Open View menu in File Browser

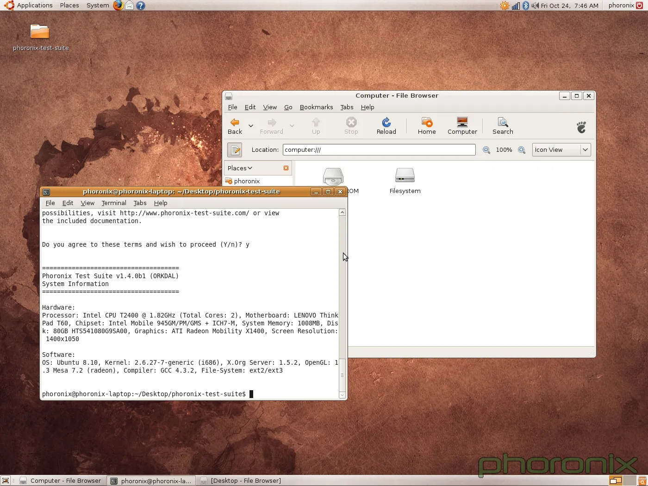tap(270, 107)
